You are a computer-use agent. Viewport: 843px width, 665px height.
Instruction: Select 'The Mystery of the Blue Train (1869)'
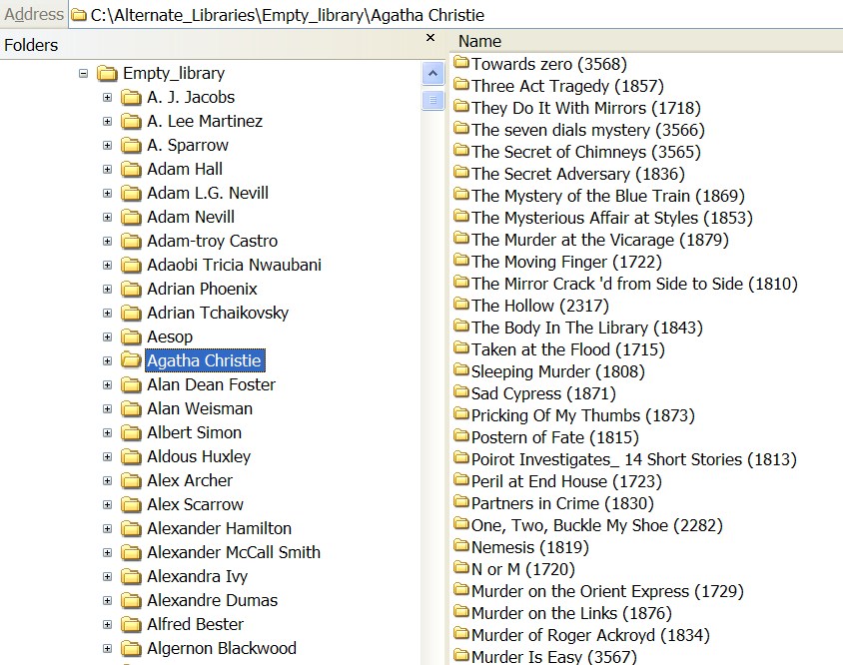pos(608,197)
